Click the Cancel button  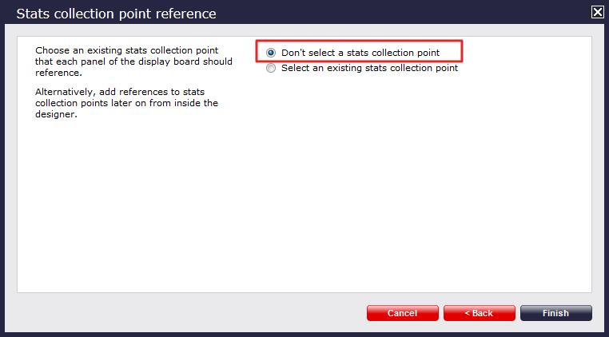click(402, 313)
